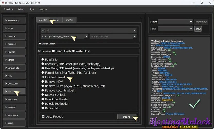Open the Functions menu
This screenshot has height=129, width=214.
click(x=8, y=9)
